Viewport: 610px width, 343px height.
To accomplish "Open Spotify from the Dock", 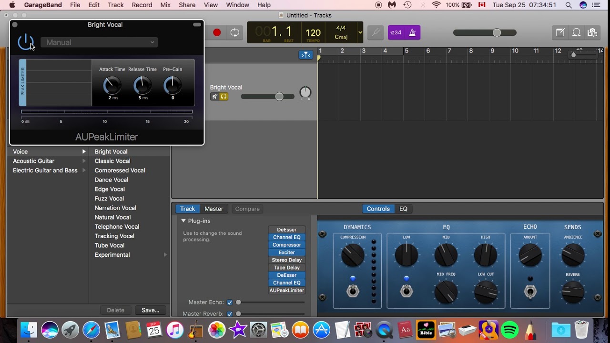I will pyautogui.click(x=509, y=330).
